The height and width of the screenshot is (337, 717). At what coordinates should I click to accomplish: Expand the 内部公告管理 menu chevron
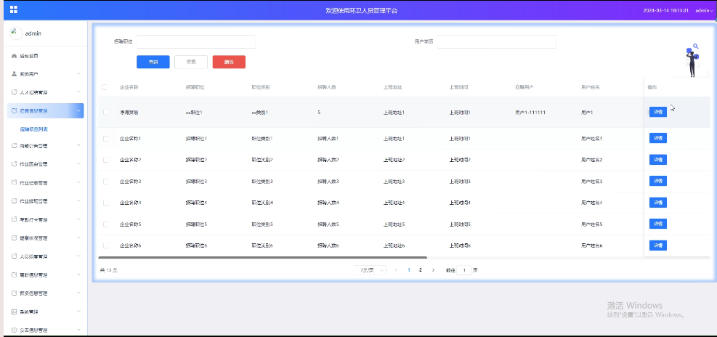[x=78, y=146]
